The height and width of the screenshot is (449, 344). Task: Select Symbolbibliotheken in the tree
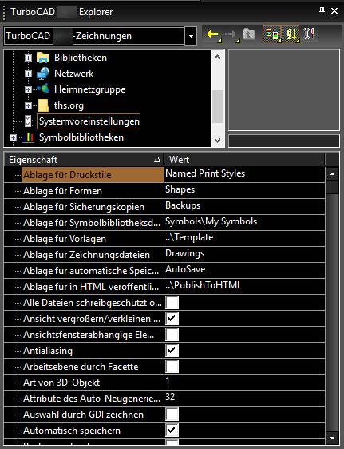coord(81,137)
